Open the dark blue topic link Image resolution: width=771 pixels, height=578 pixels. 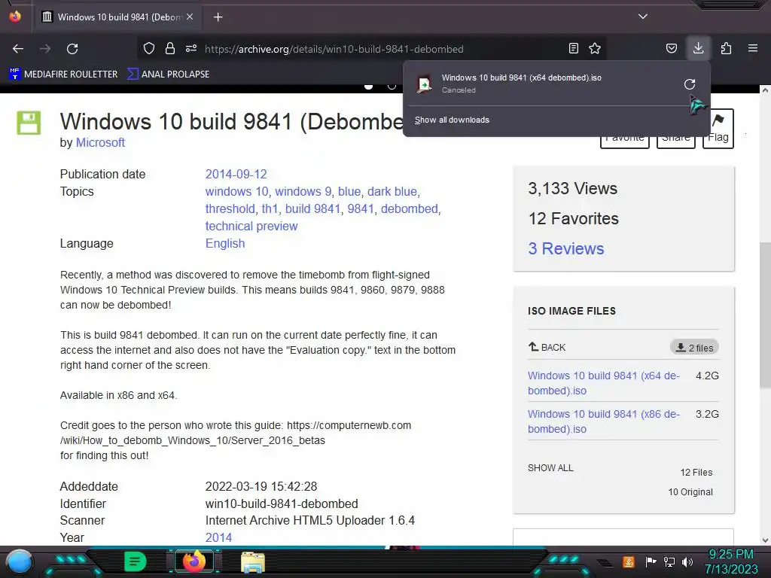coord(392,191)
